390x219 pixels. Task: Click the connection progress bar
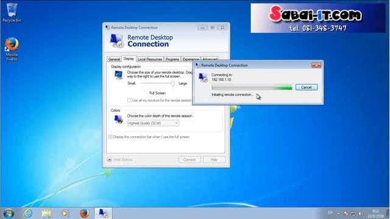252,87
